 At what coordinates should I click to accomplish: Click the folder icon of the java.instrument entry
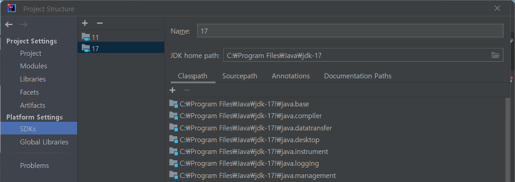coord(173,151)
